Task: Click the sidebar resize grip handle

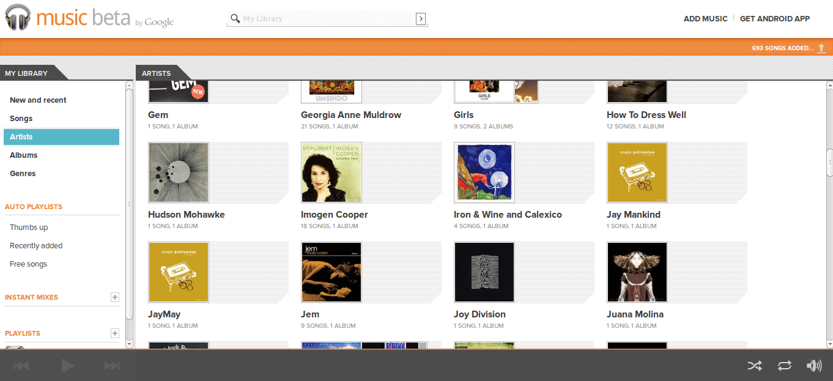Action: pos(129,204)
